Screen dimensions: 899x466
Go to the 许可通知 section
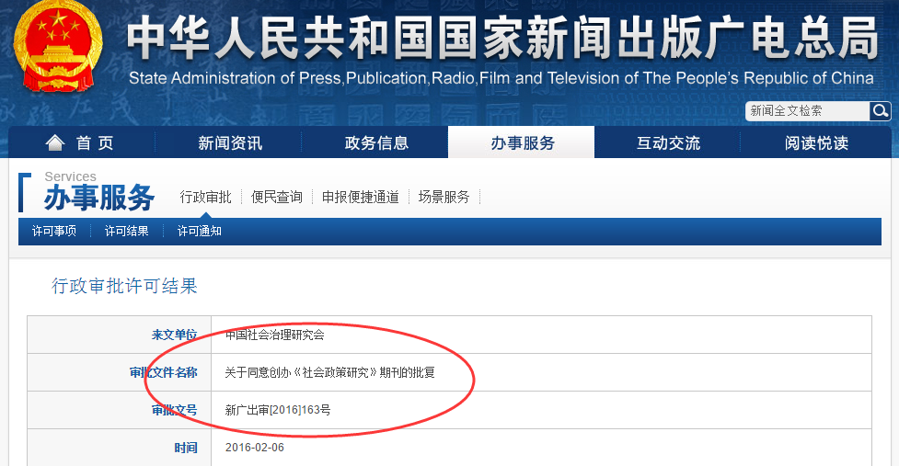[200, 231]
